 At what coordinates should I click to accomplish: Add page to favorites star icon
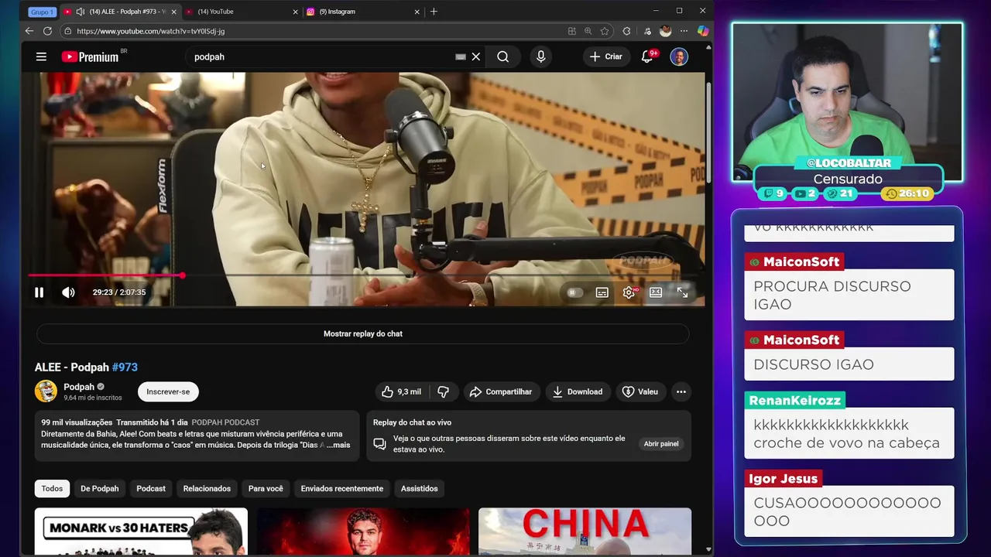605,31
